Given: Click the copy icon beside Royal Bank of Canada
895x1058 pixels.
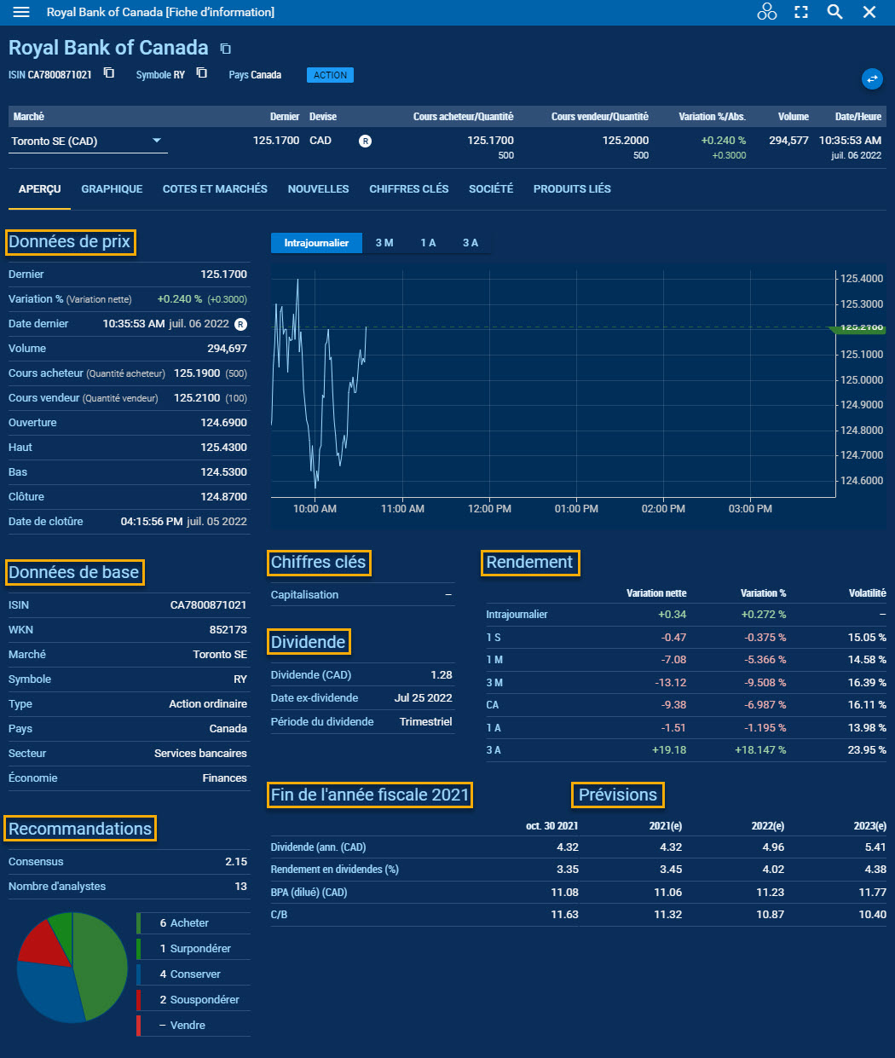Looking at the screenshot, I should 224,49.
